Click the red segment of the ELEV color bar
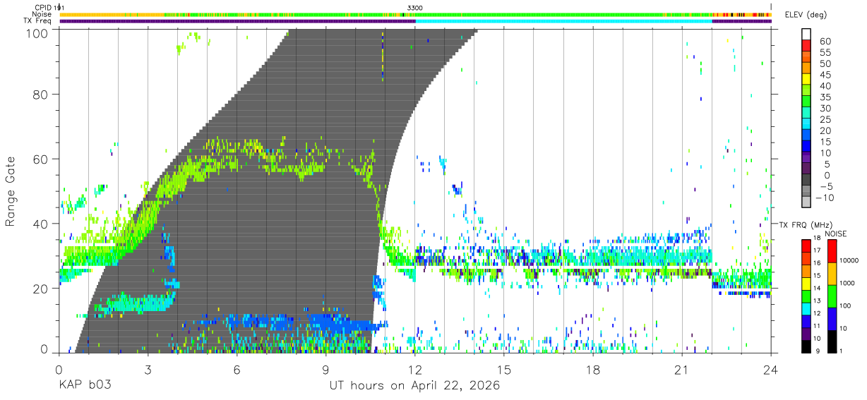 click(x=806, y=45)
